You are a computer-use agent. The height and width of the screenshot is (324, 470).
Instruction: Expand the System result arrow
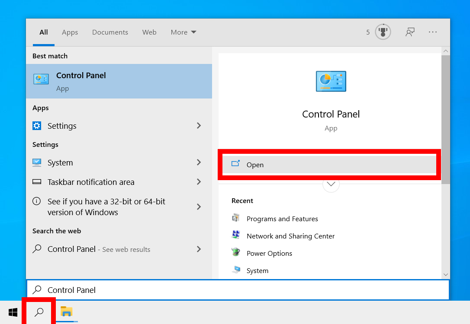[x=199, y=162]
